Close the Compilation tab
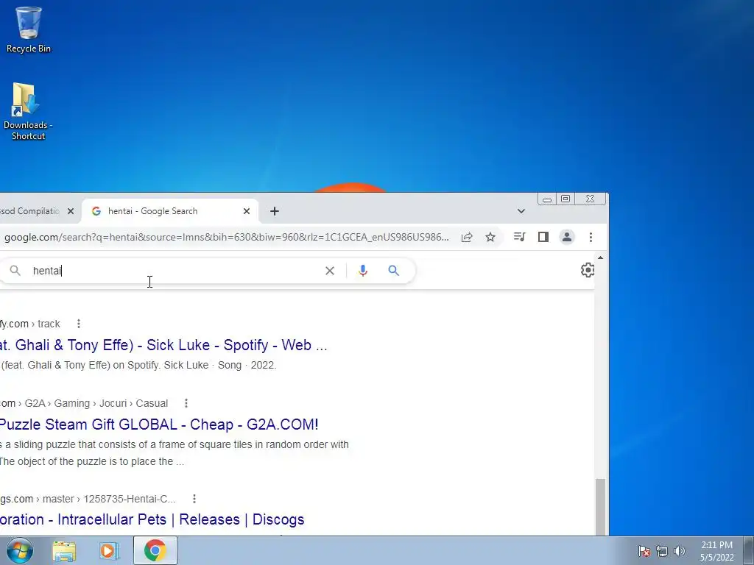 [71, 211]
